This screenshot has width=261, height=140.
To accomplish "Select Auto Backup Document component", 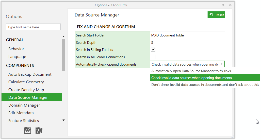I will pyautogui.click(x=30, y=74).
